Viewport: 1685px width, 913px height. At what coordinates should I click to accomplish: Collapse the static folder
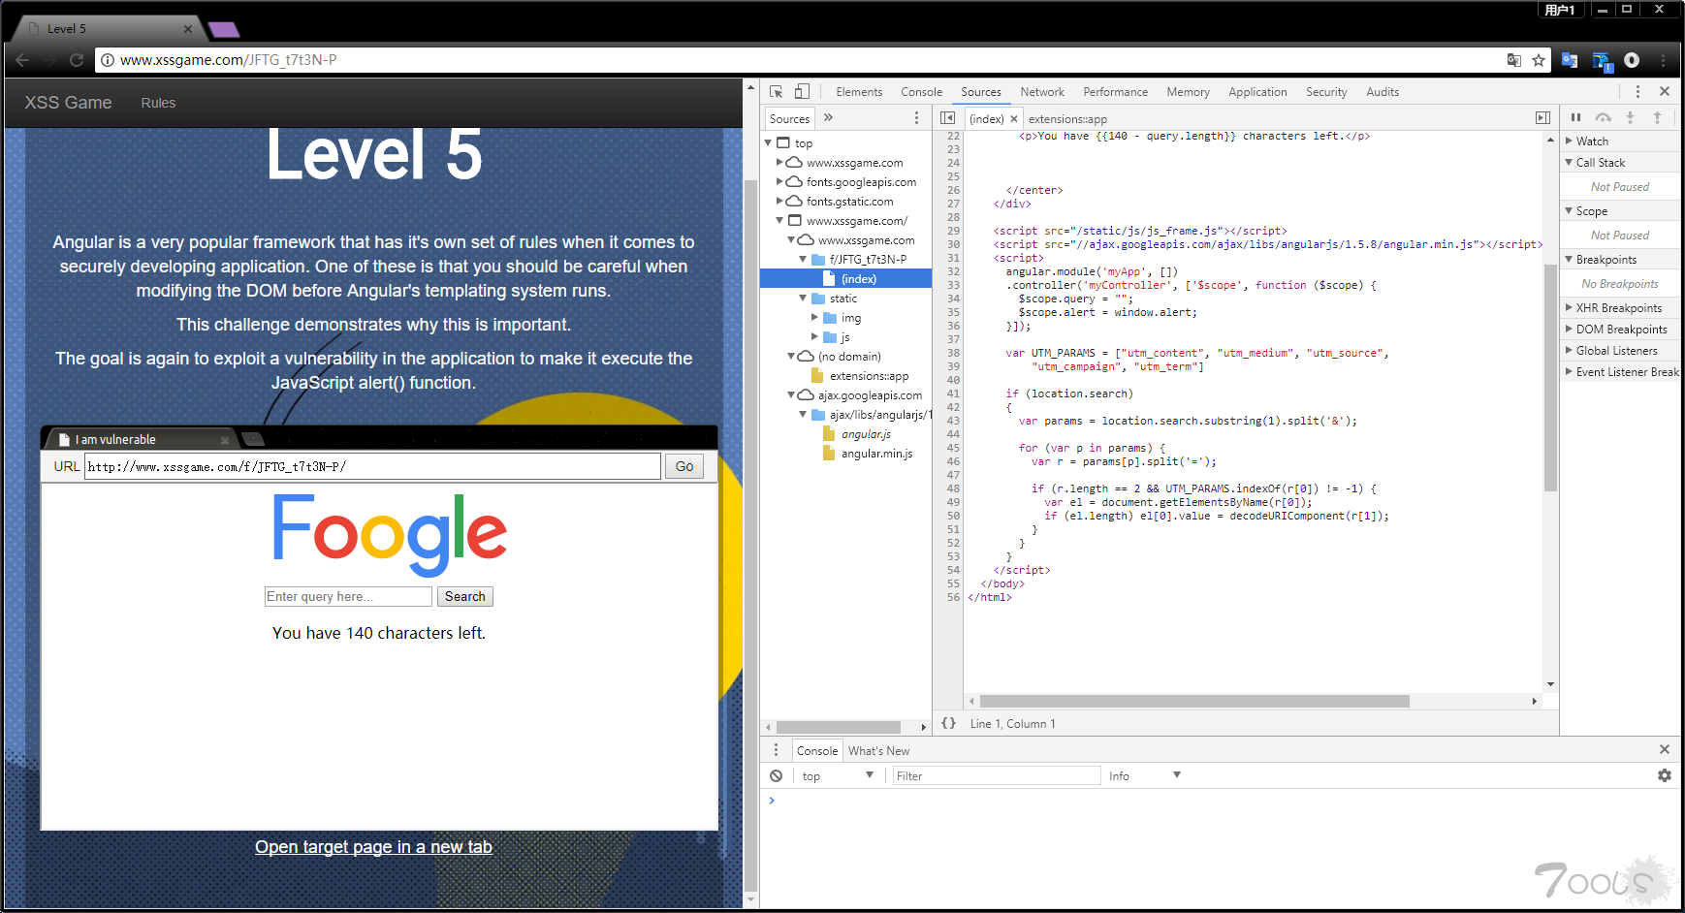803,298
